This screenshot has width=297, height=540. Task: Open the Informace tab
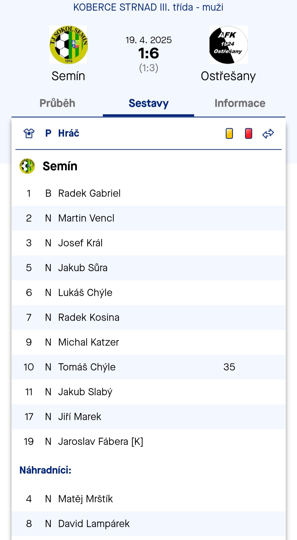[x=240, y=103]
